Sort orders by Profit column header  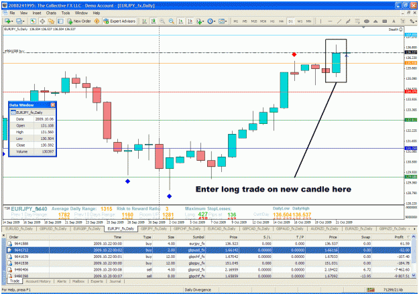tap(399, 237)
